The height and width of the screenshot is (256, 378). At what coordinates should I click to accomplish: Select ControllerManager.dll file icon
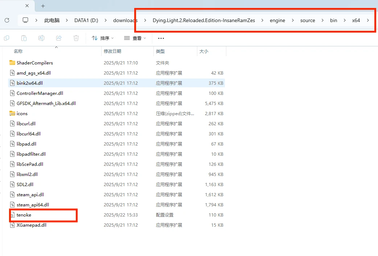click(12, 93)
